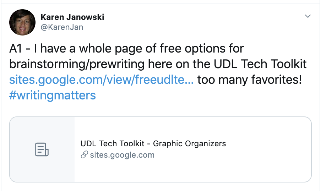The height and width of the screenshot is (191, 321).
Task: Click the gray thumbnail placeholder of the card
Action: 42,149
